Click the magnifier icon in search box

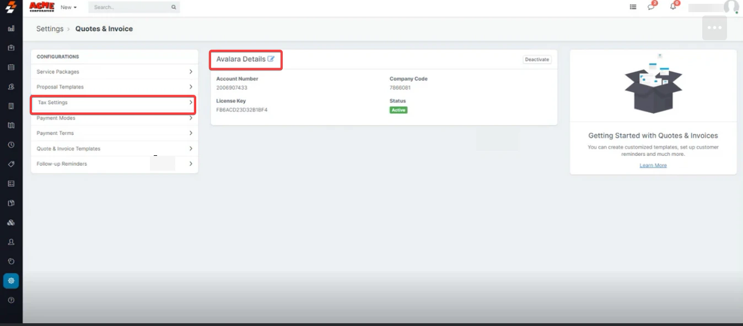click(174, 7)
